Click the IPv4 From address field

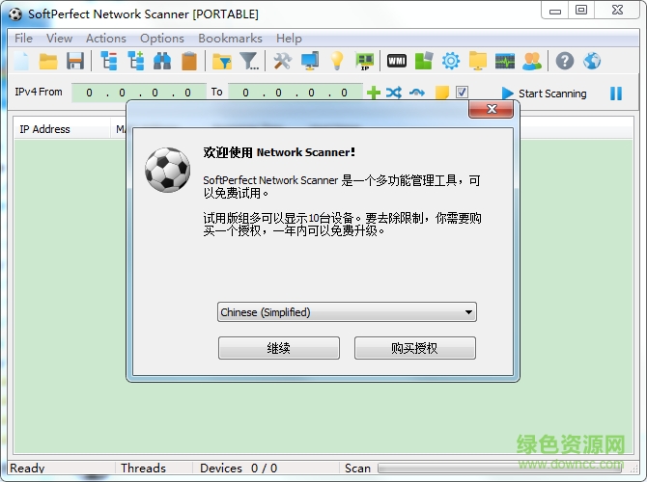(139, 93)
